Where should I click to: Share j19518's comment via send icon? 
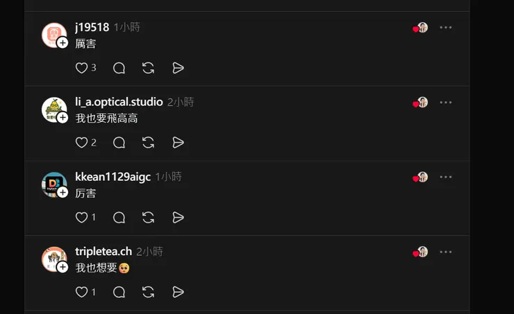pos(178,68)
